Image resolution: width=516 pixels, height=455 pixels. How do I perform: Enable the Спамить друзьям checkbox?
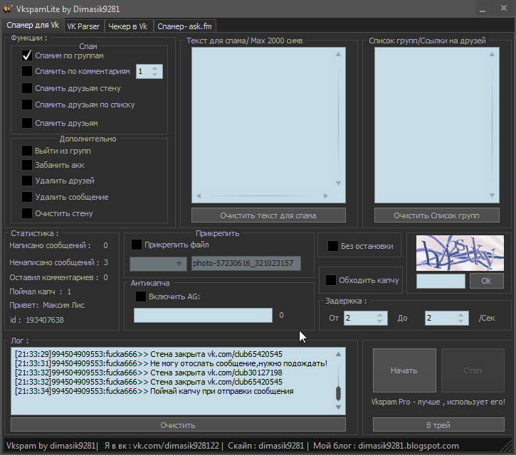pyautogui.click(x=27, y=123)
